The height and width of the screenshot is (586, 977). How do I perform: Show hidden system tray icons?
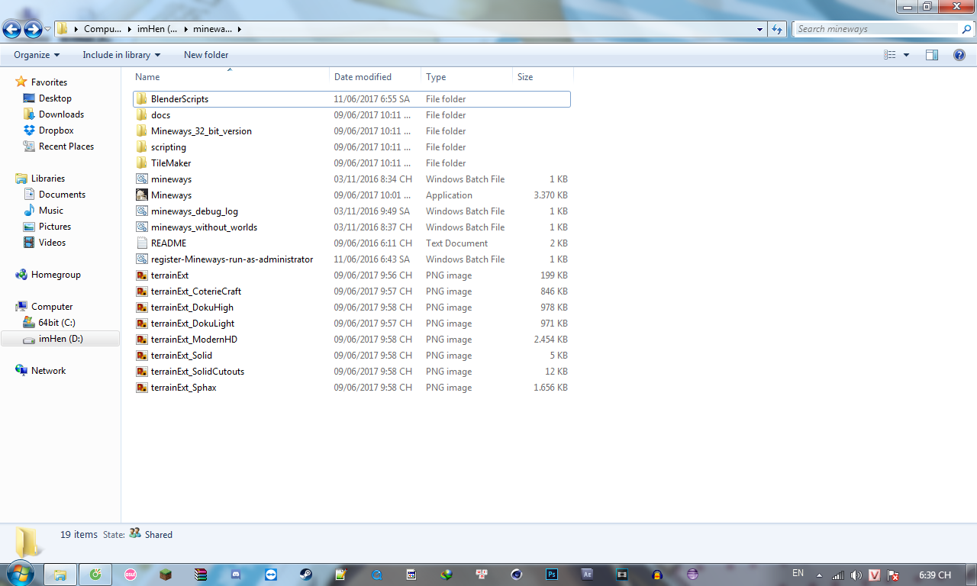[819, 575]
